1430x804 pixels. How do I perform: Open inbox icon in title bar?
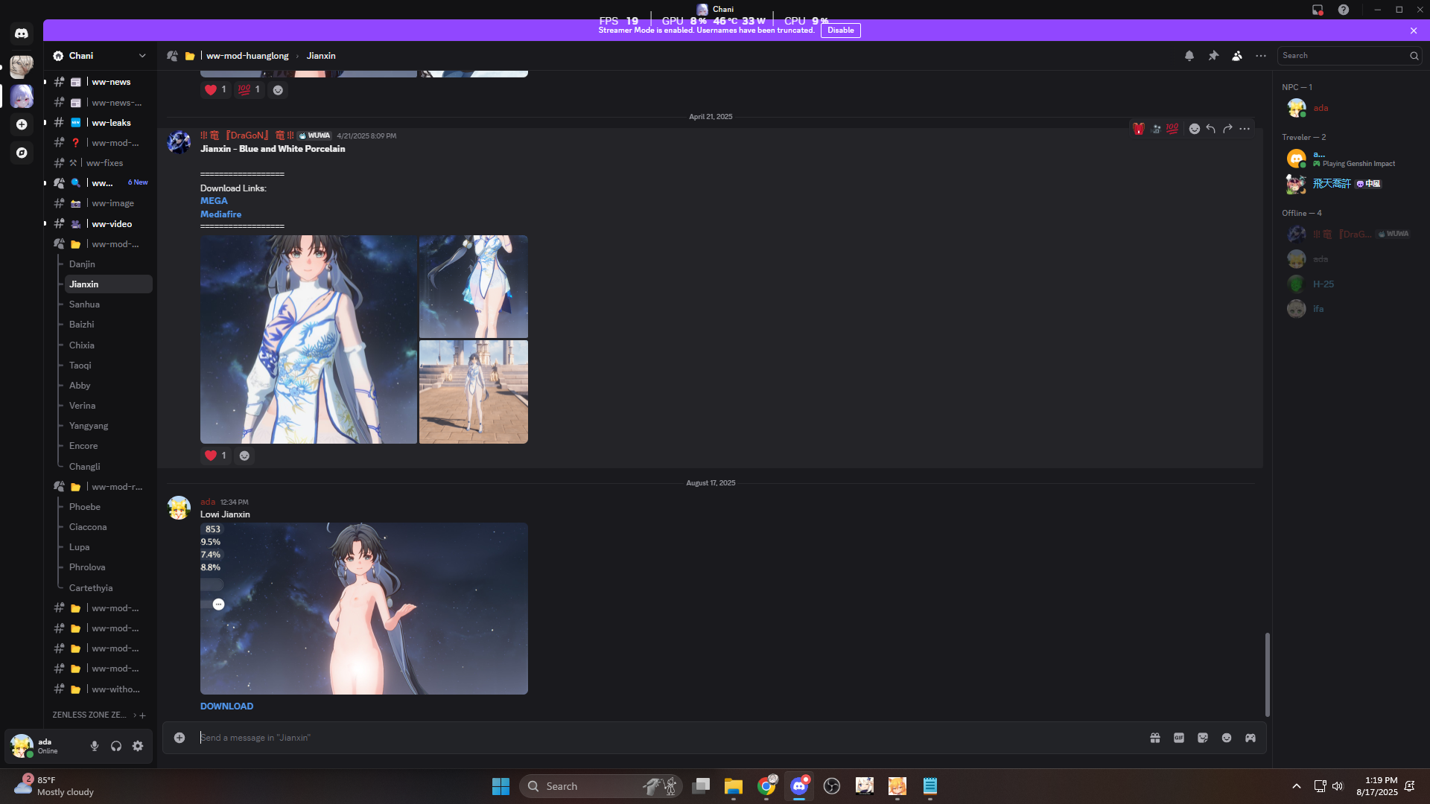point(1318,10)
